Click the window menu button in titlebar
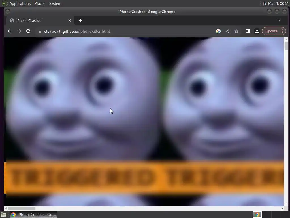 [x=8, y=11]
